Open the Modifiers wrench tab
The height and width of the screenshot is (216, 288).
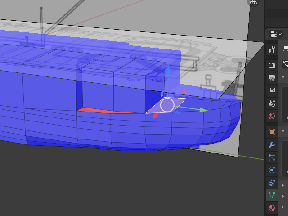272,145
